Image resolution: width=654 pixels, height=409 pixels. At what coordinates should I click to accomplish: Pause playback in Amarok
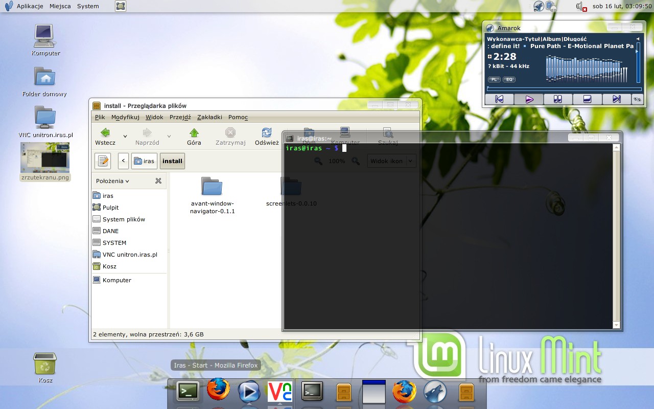[x=558, y=99]
